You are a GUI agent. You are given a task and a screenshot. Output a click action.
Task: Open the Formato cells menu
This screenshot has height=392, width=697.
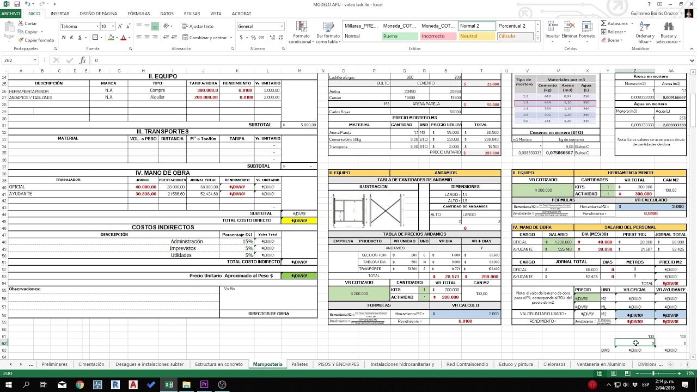coord(587,30)
